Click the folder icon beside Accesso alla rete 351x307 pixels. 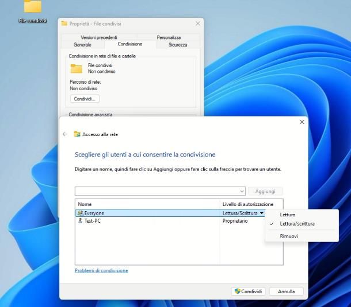[77, 134]
